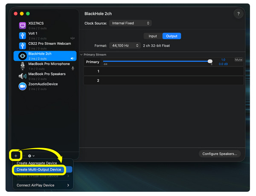The width and height of the screenshot is (256, 196).
Task: Choose Connect AirPlay Device
Action: click(43, 185)
